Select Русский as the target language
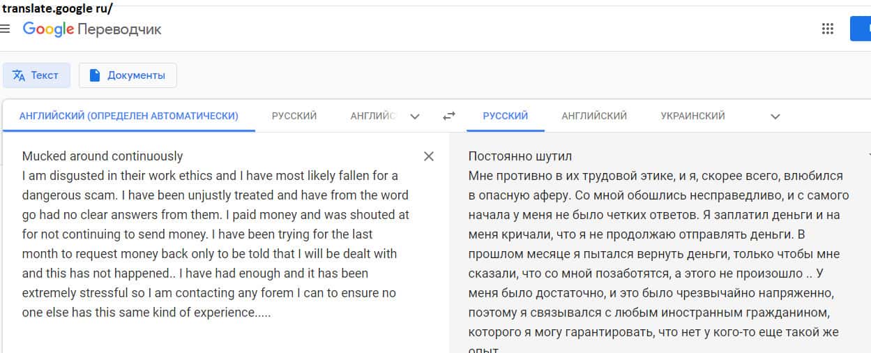 pos(505,116)
